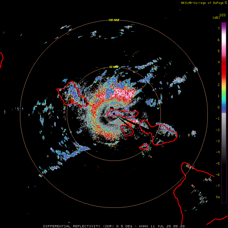Click the 100 NMI range ring label
The width and height of the screenshot is (228, 228).
coord(114,20)
